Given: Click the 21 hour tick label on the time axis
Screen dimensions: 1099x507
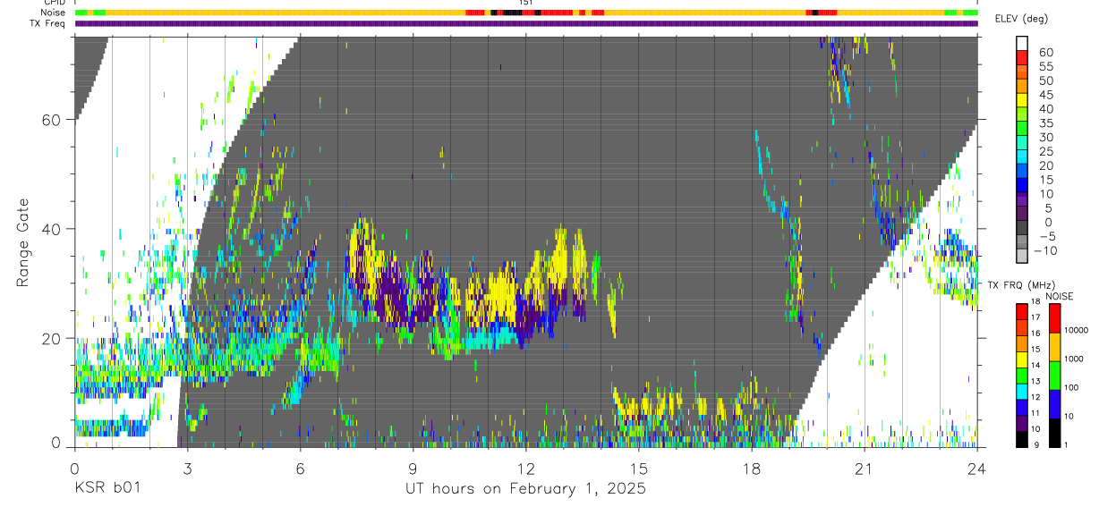Looking at the screenshot, I should (x=864, y=468).
